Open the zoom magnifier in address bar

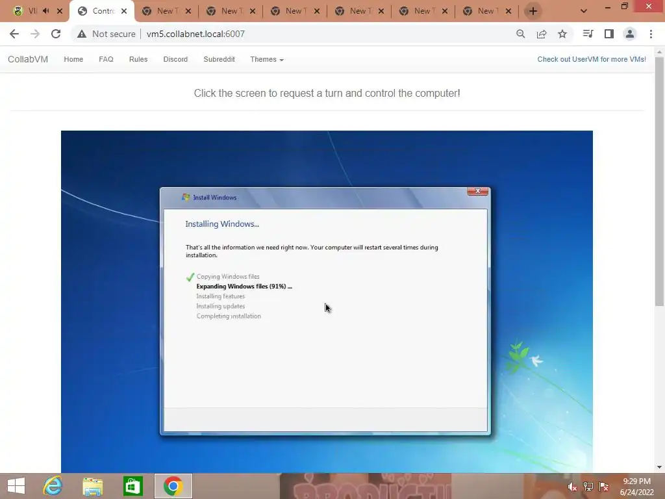(x=520, y=34)
